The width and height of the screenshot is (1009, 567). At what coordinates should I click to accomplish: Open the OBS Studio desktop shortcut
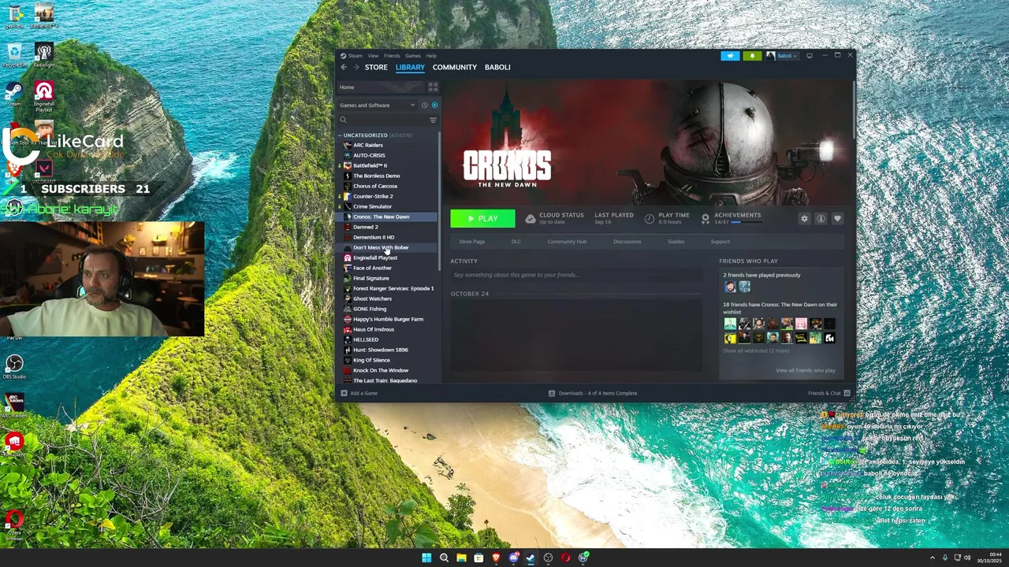point(14,366)
